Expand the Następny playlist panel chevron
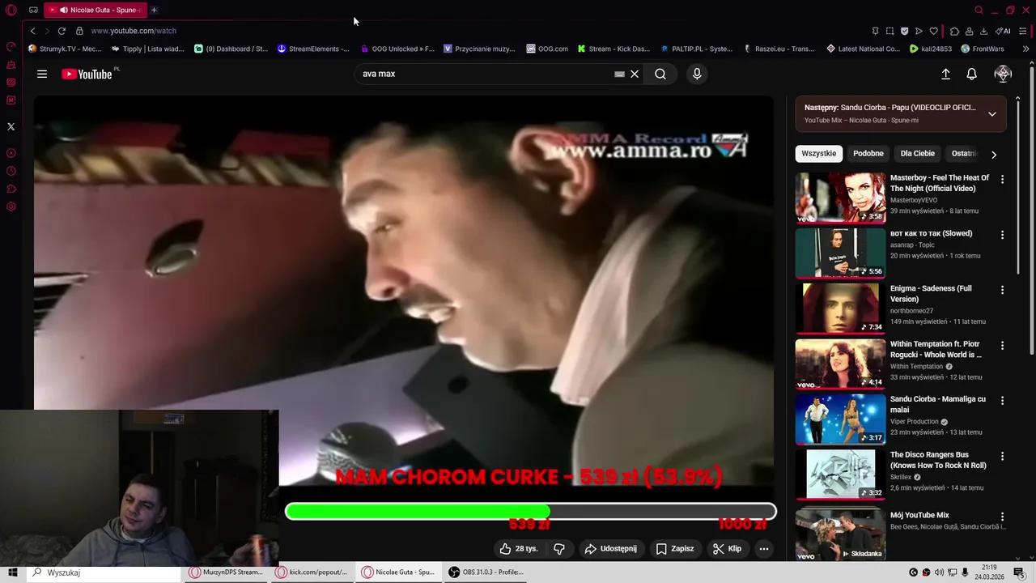Image resolution: width=1036 pixels, height=583 pixels. (992, 114)
